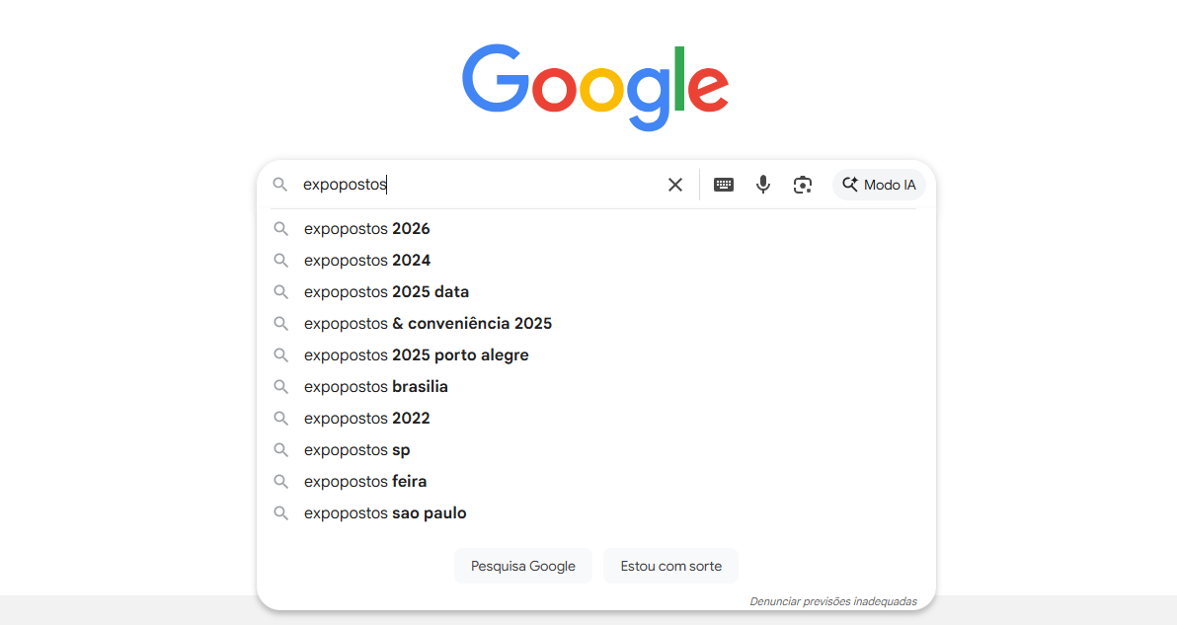Select the suggestion 'expopostos 2024'

point(367,260)
